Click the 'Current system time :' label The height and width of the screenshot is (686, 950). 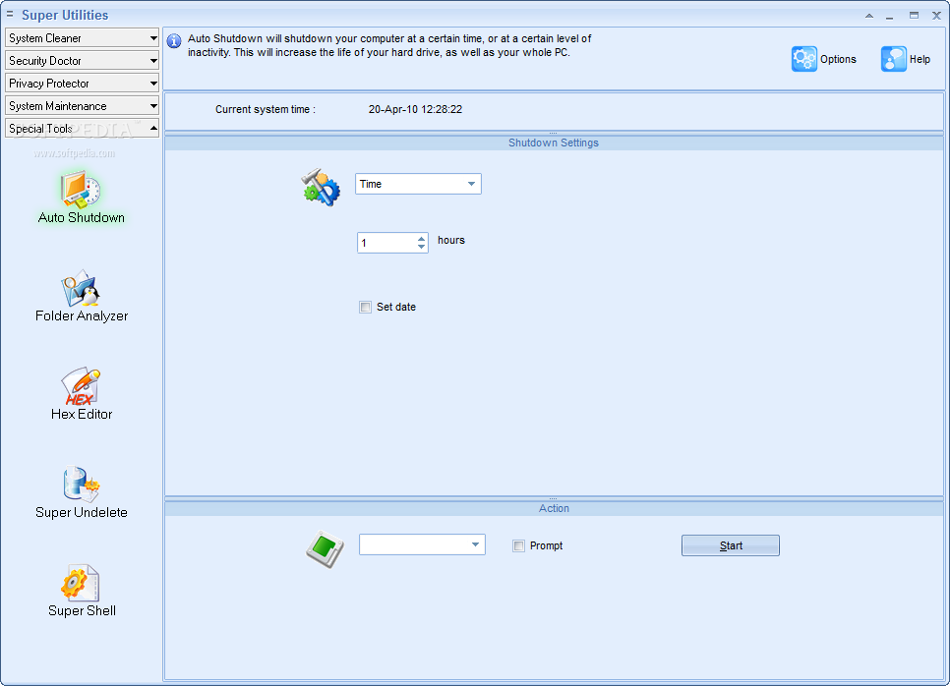[x=266, y=110]
